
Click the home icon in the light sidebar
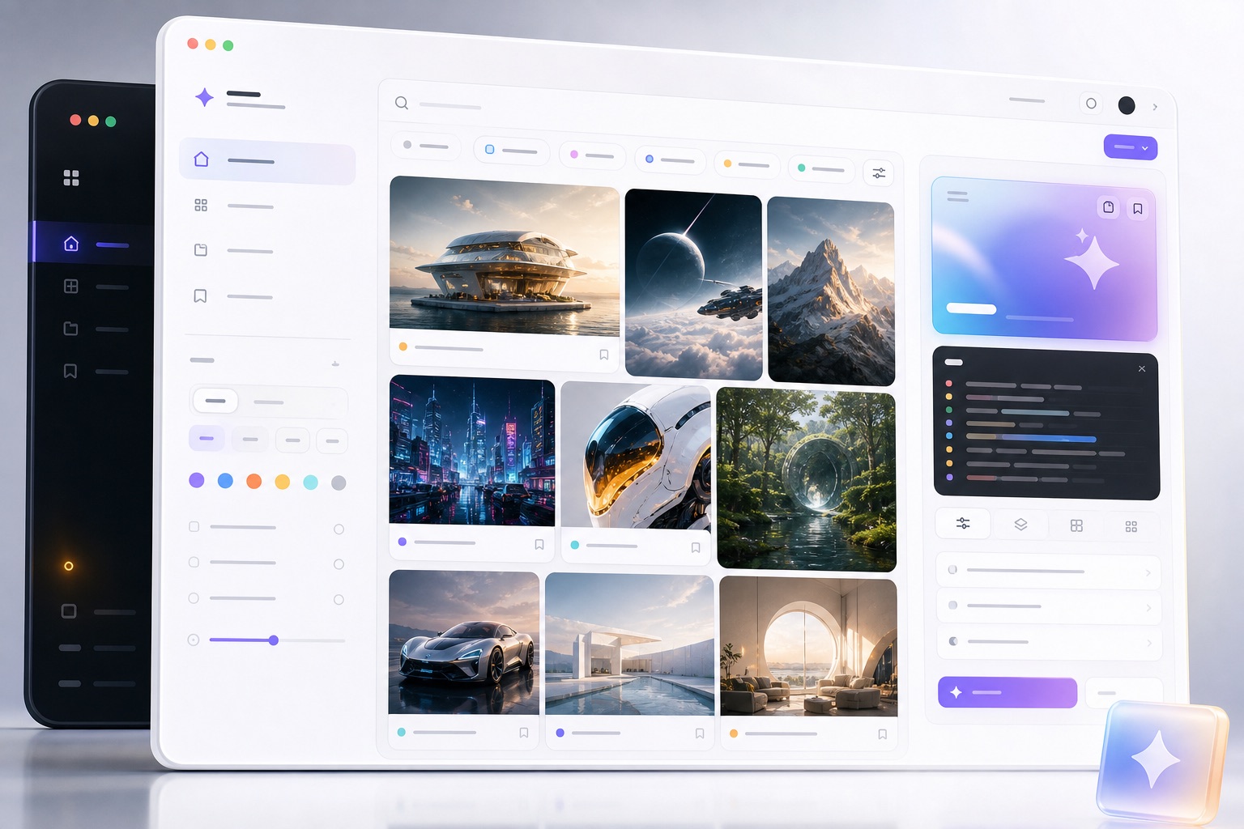[x=202, y=159]
